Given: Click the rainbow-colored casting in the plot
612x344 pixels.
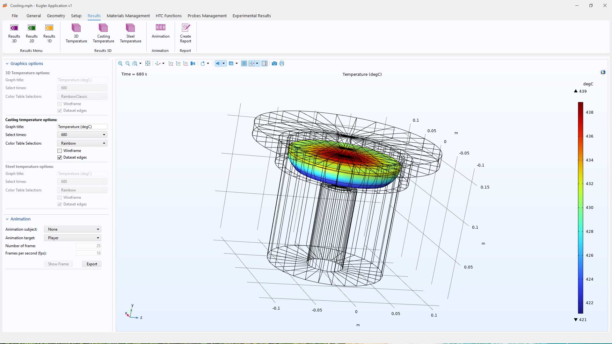Looking at the screenshot, I should point(344,164).
